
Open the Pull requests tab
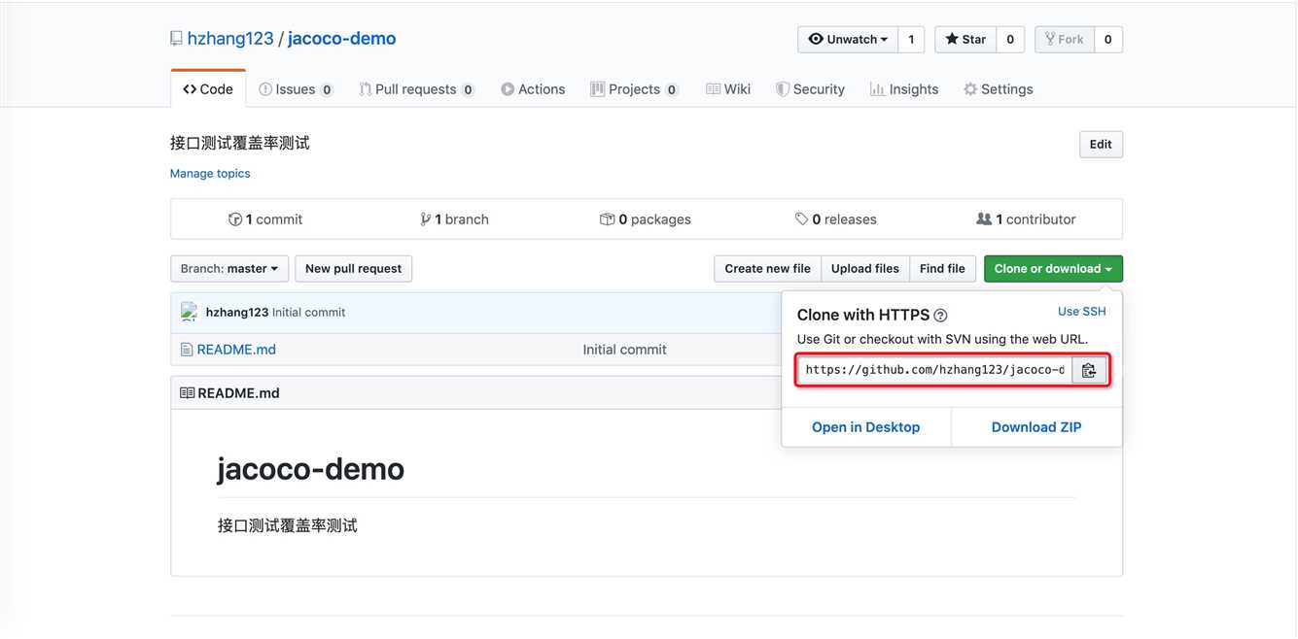pos(416,89)
